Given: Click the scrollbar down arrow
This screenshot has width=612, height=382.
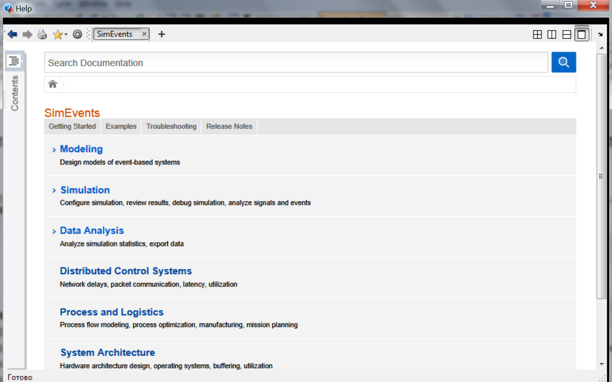Looking at the screenshot, I should pos(601,364).
